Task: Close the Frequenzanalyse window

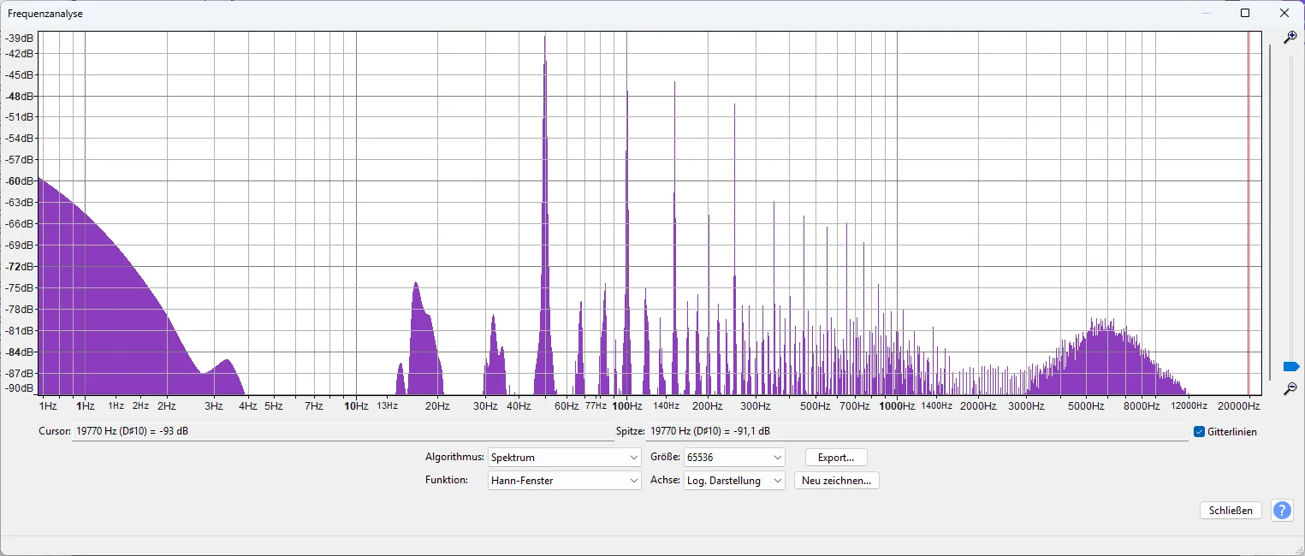Action: (x=1284, y=13)
